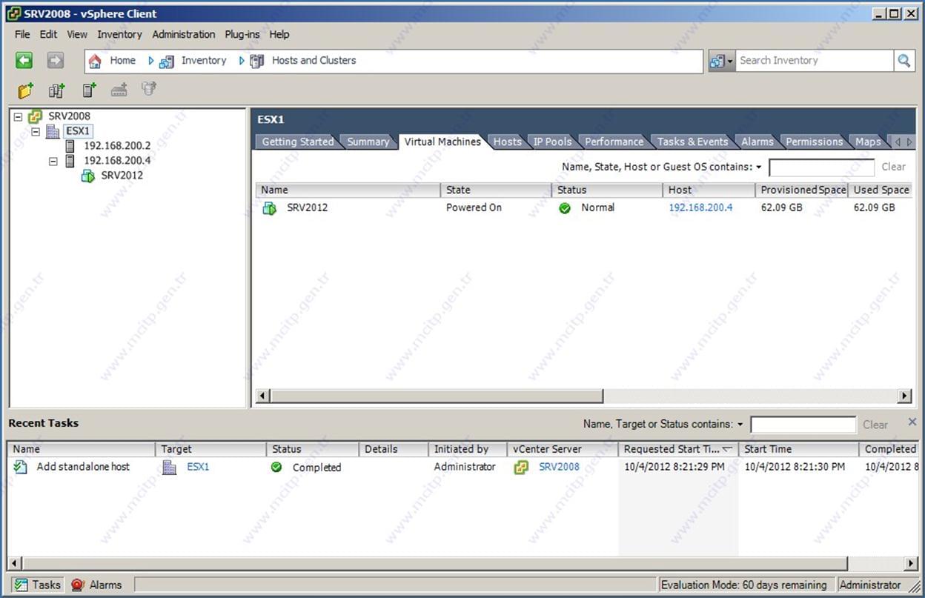Open ESX1 target link in Recent Tasks
This screenshot has height=598, width=925.
click(x=198, y=468)
